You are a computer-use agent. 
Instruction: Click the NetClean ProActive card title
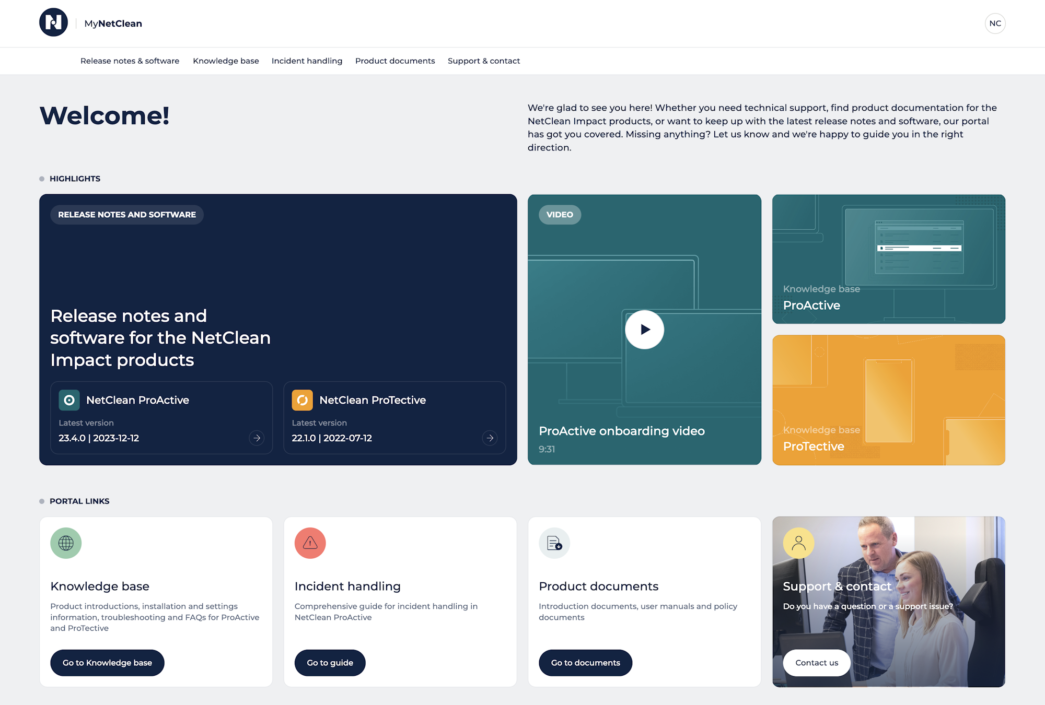137,400
